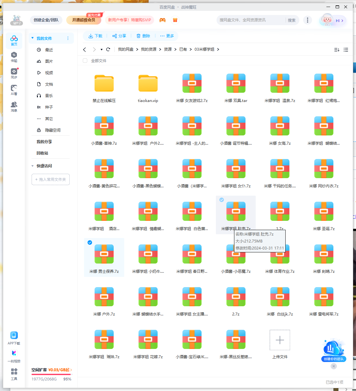Open the 工具 tools icon
The image size is (356, 391).
pos(14,374)
